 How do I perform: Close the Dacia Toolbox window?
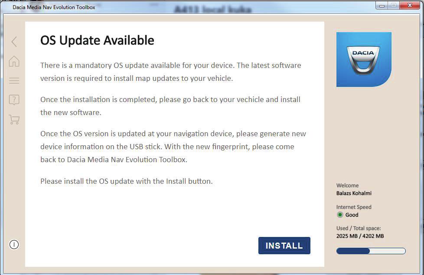click(x=410, y=5)
